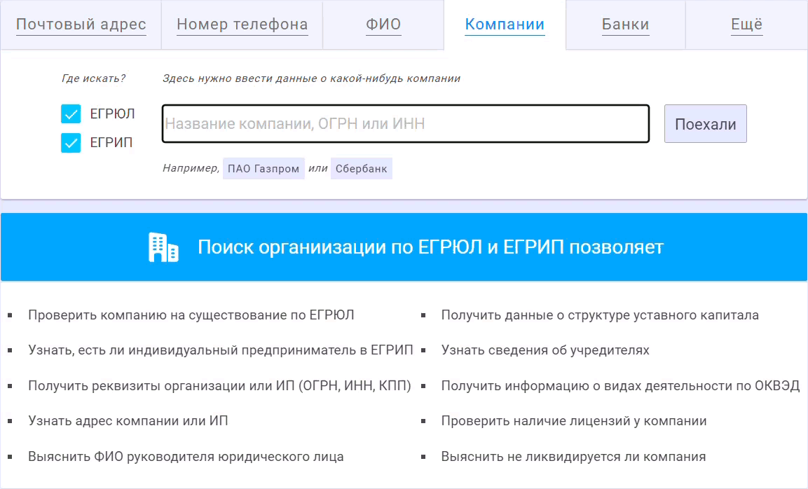Pick the Сбербанк example suggestion

click(x=362, y=169)
